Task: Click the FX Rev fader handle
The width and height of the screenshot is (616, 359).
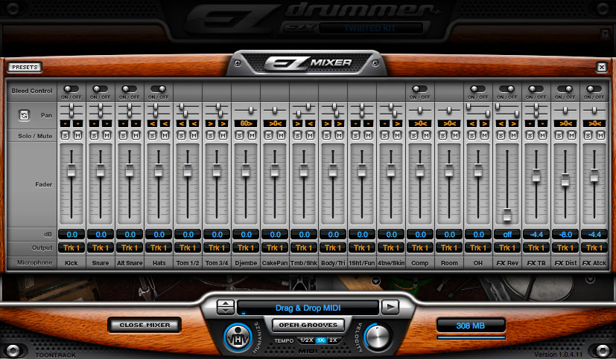Action: coord(507,216)
